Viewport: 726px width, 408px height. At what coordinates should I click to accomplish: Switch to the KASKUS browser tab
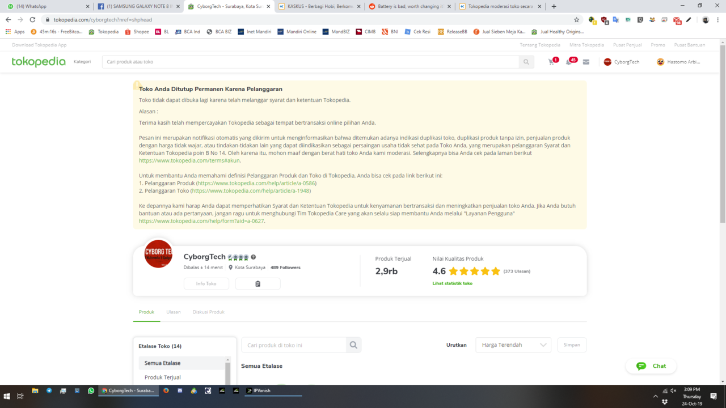(319, 6)
